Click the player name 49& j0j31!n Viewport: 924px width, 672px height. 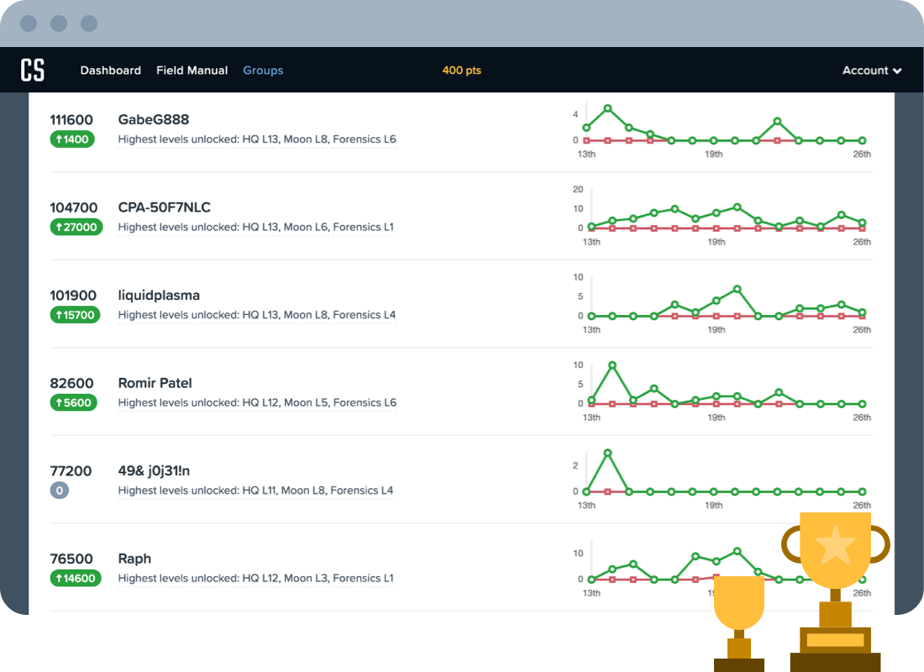tap(155, 470)
